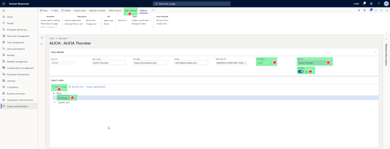Show the list view lines icon

[42, 44]
